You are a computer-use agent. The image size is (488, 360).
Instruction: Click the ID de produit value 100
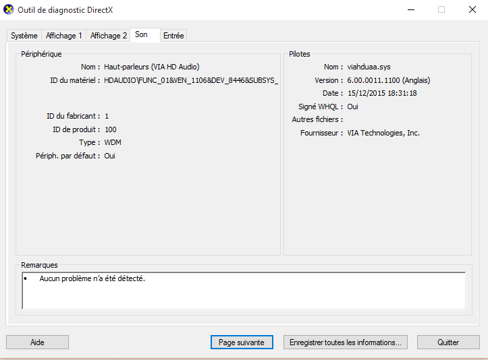111,129
